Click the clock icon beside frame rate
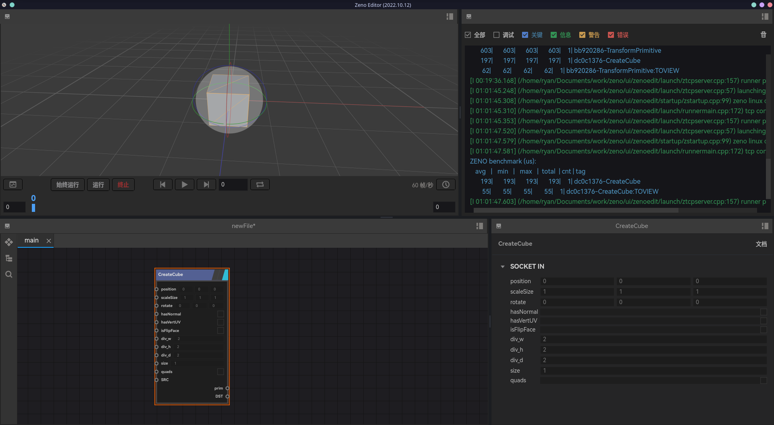The height and width of the screenshot is (425, 774). [x=445, y=185]
